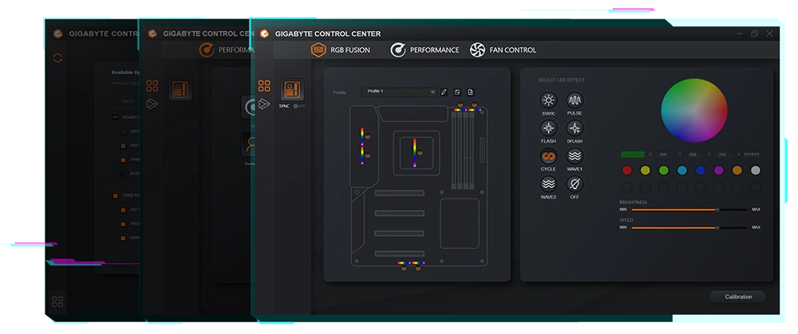
Task: Click the left link icon at the motherboard bottom edge
Action: 404,269
